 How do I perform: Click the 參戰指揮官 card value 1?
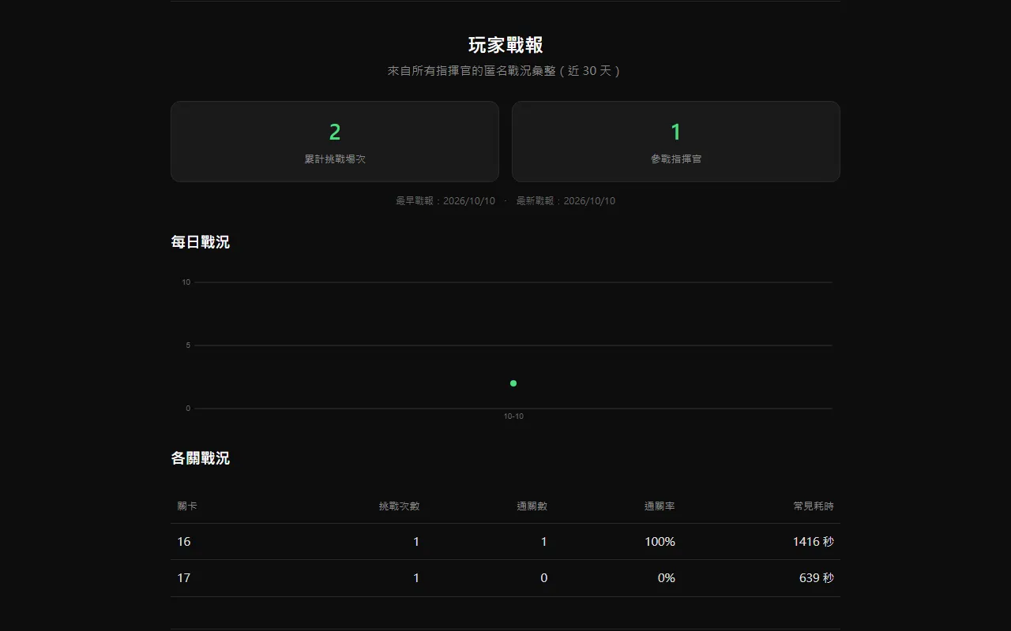click(676, 132)
